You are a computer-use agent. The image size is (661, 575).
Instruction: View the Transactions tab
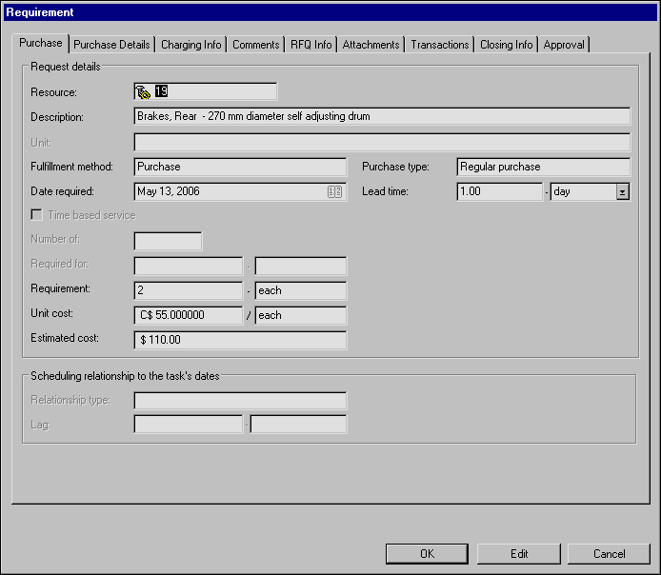[439, 45]
